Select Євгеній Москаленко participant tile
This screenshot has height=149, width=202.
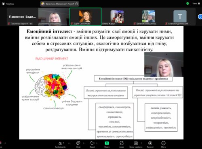pos(148,17)
